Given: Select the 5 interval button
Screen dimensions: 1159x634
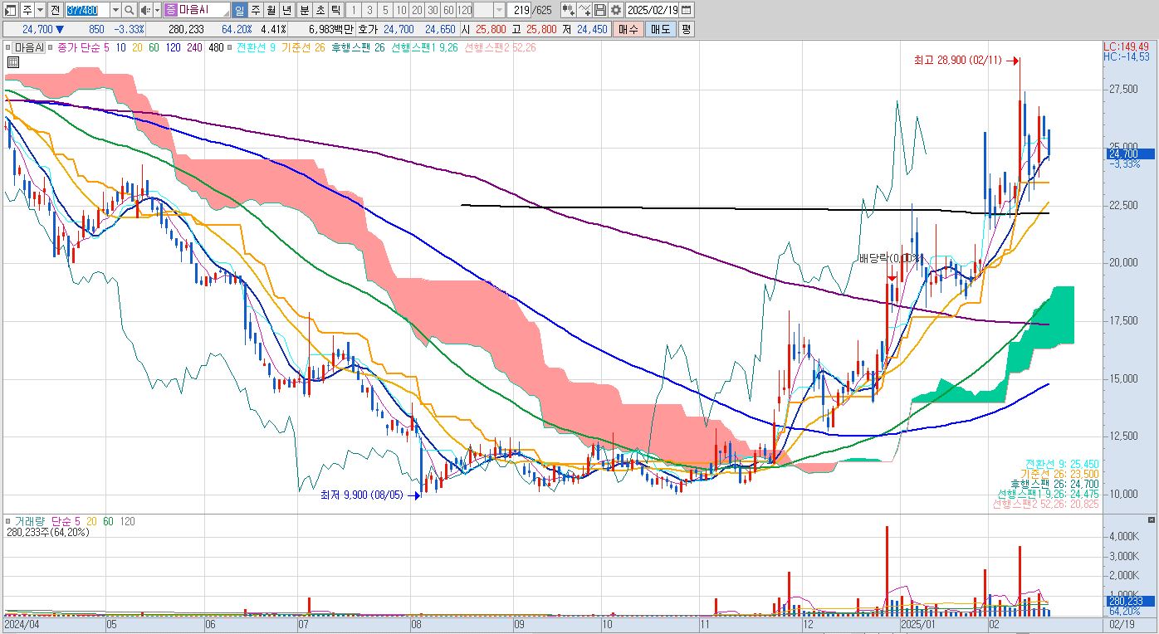Looking at the screenshot, I should coord(384,10).
